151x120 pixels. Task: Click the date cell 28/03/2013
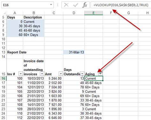coord(34,109)
